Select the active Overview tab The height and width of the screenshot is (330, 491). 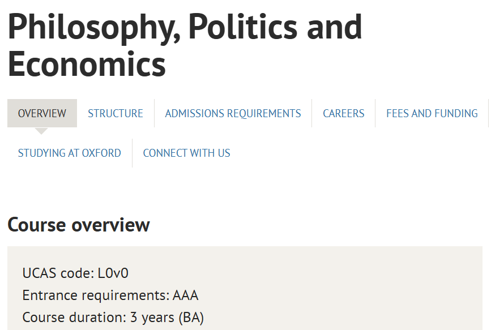42,113
